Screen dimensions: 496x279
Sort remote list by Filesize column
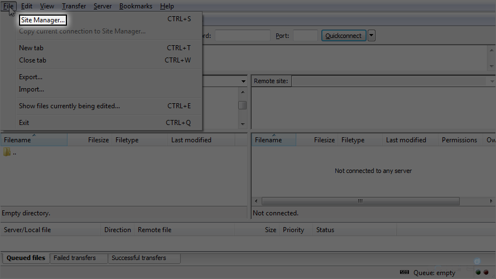point(317,140)
